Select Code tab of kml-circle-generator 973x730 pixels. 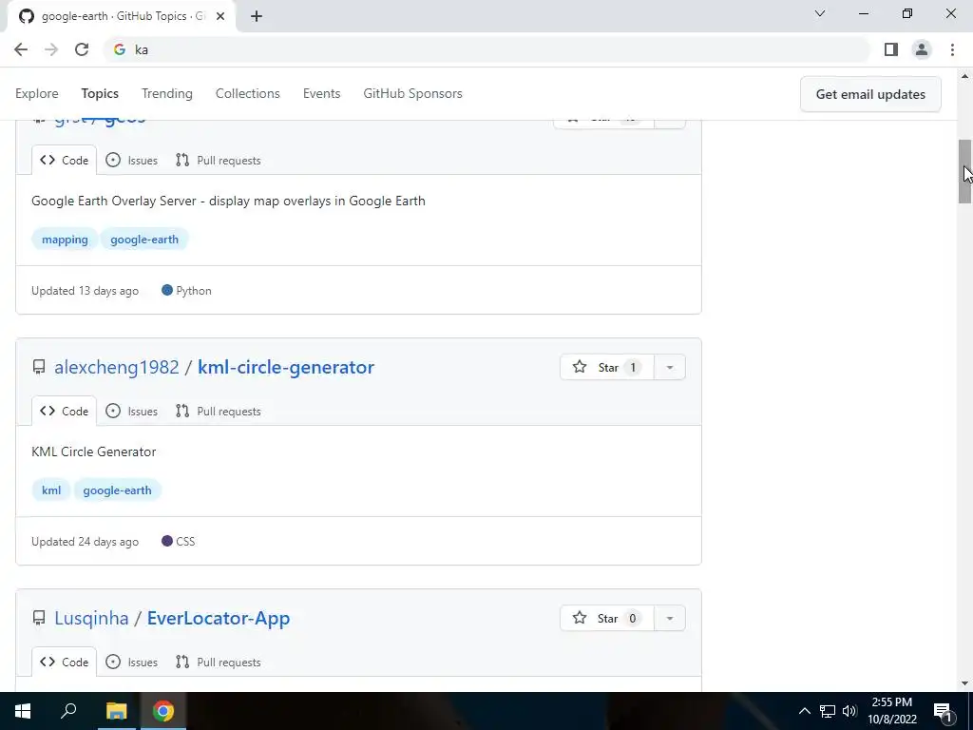coord(64,411)
